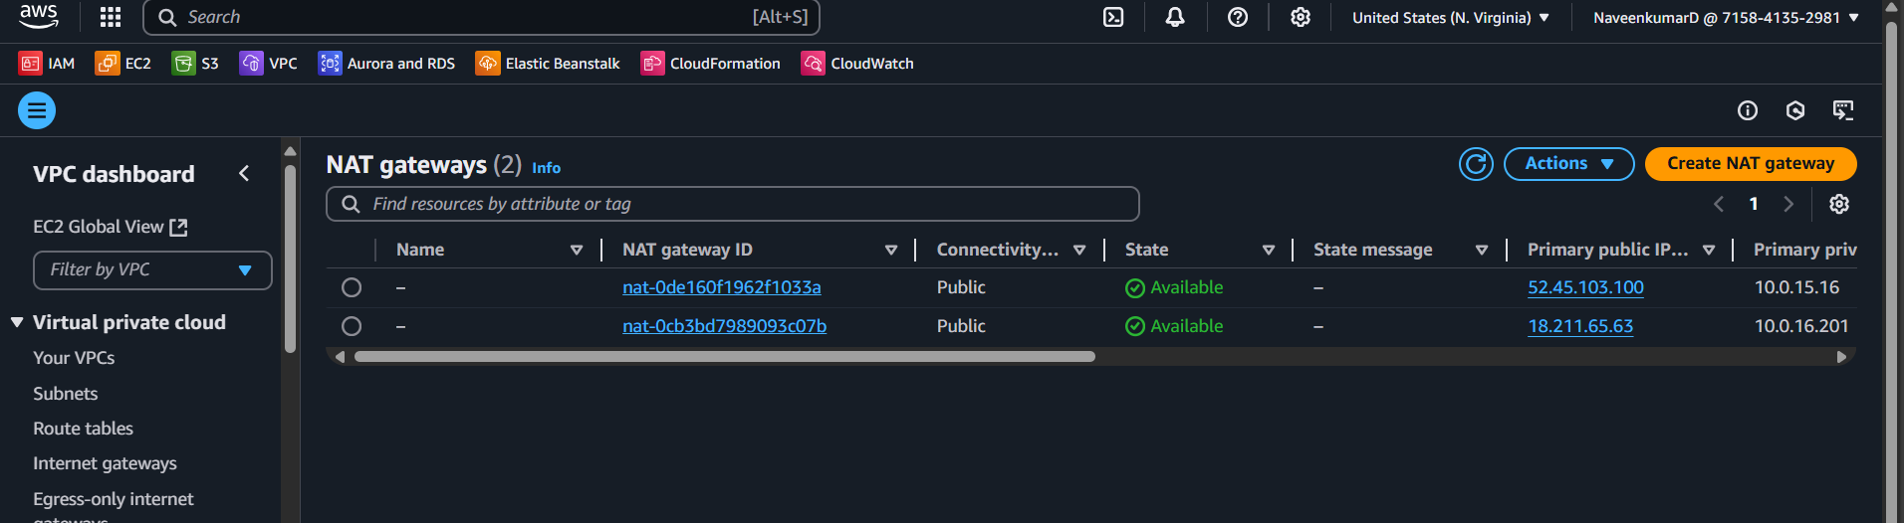The width and height of the screenshot is (1904, 523).
Task: Focus the Find resources by attribute filter
Action: point(733,204)
